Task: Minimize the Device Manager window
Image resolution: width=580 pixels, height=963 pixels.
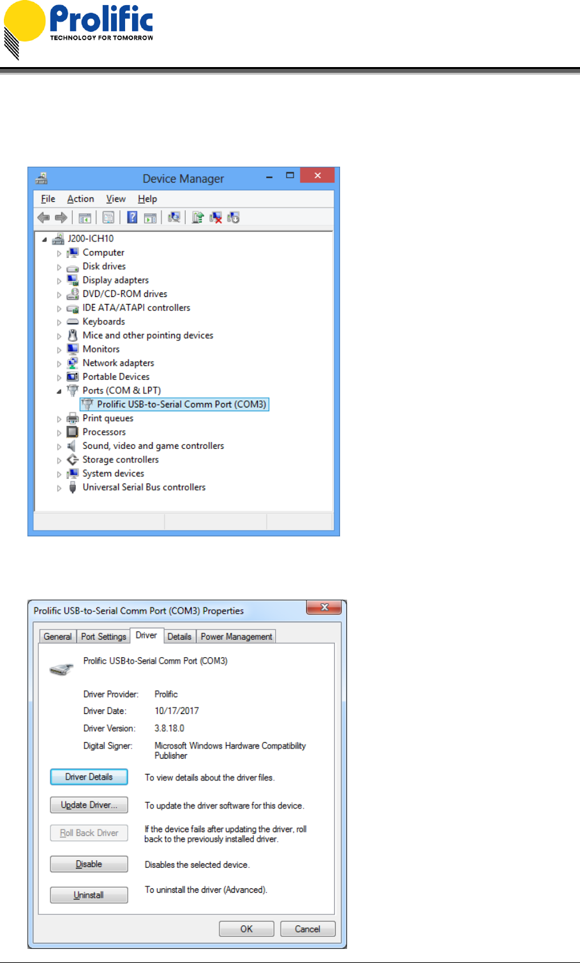Action: pyautogui.click(x=270, y=176)
